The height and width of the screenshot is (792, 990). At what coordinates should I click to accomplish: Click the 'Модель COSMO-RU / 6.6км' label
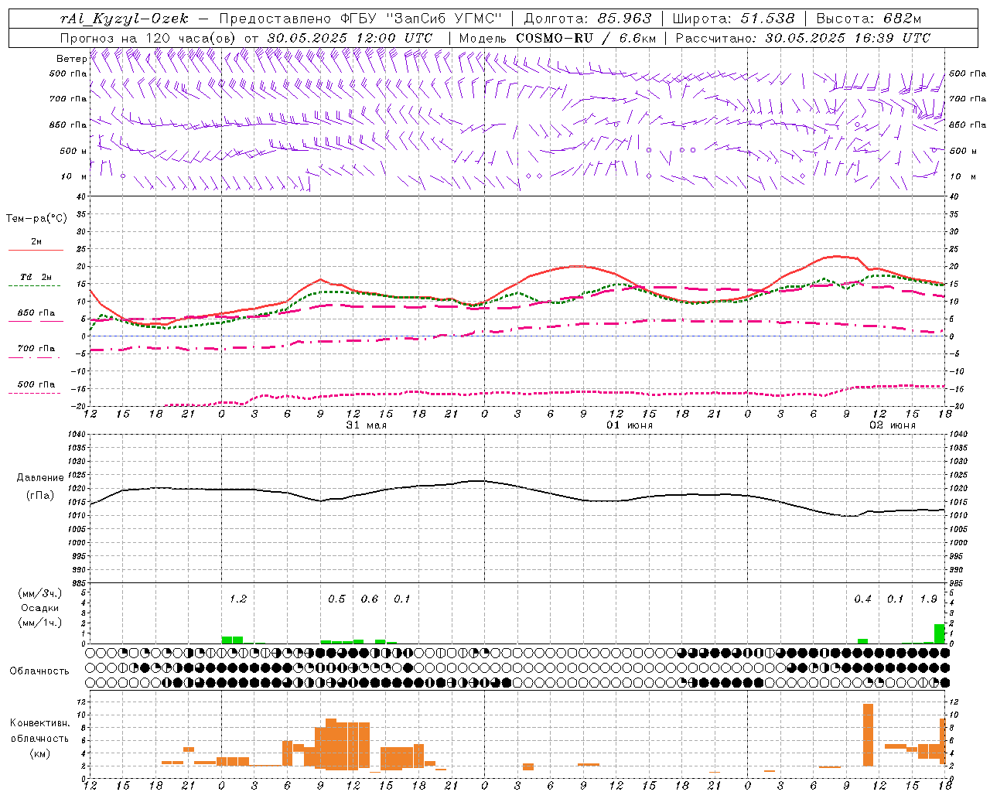(x=558, y=38)
